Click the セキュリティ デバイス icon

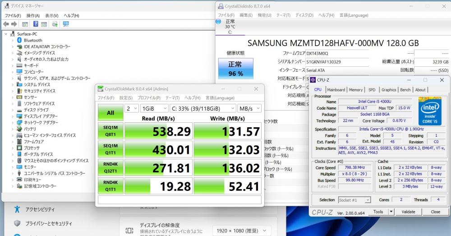[x=19, y=91]
